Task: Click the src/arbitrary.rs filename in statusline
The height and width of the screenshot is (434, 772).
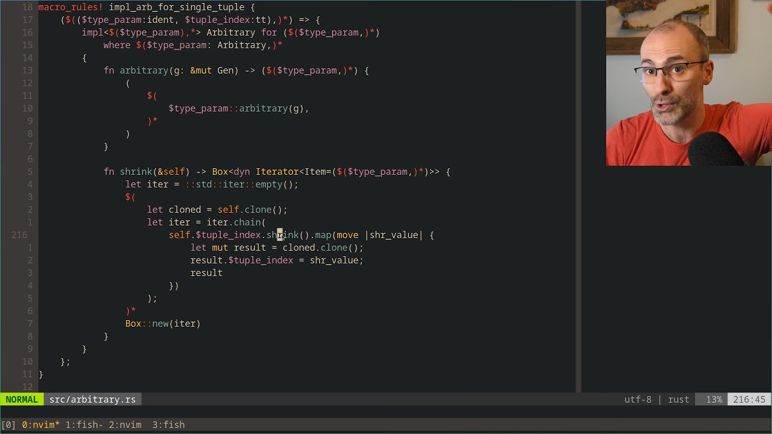Action: point(92,400)
